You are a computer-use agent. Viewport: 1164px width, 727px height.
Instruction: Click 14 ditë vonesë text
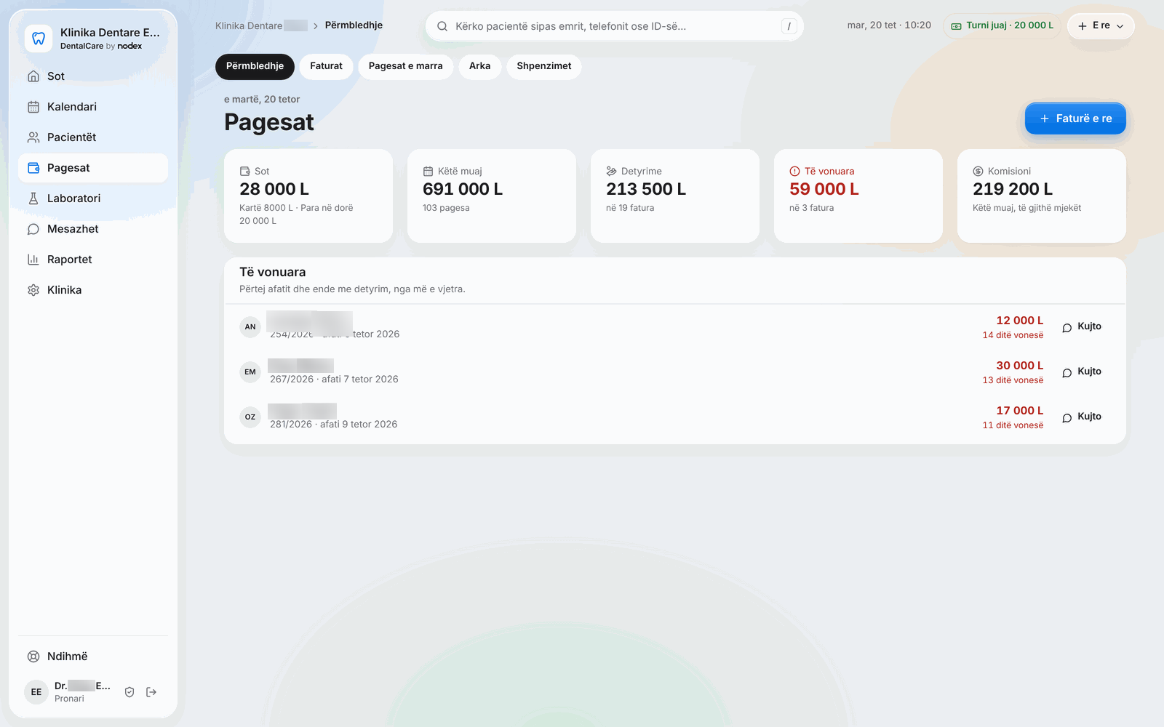click(x=1013, y=335)
